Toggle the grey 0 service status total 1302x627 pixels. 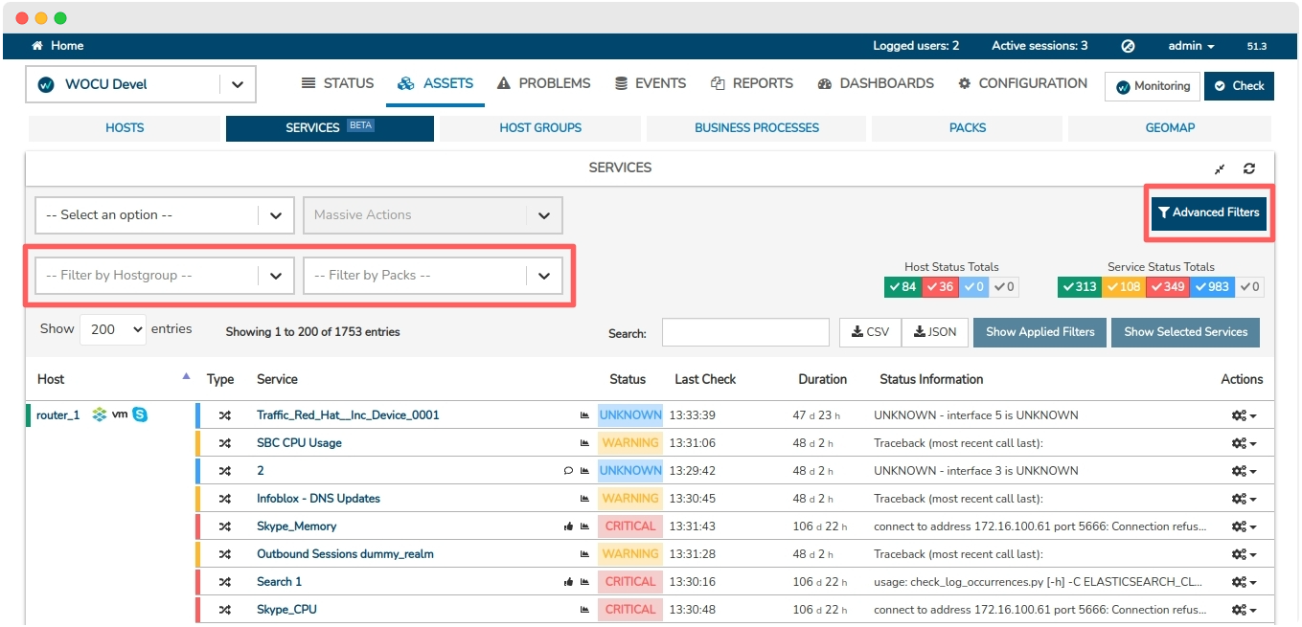coord(1249,287)
